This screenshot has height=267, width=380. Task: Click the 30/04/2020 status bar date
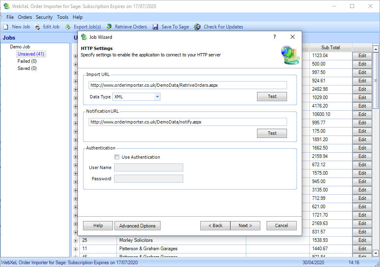click(313, 262)
